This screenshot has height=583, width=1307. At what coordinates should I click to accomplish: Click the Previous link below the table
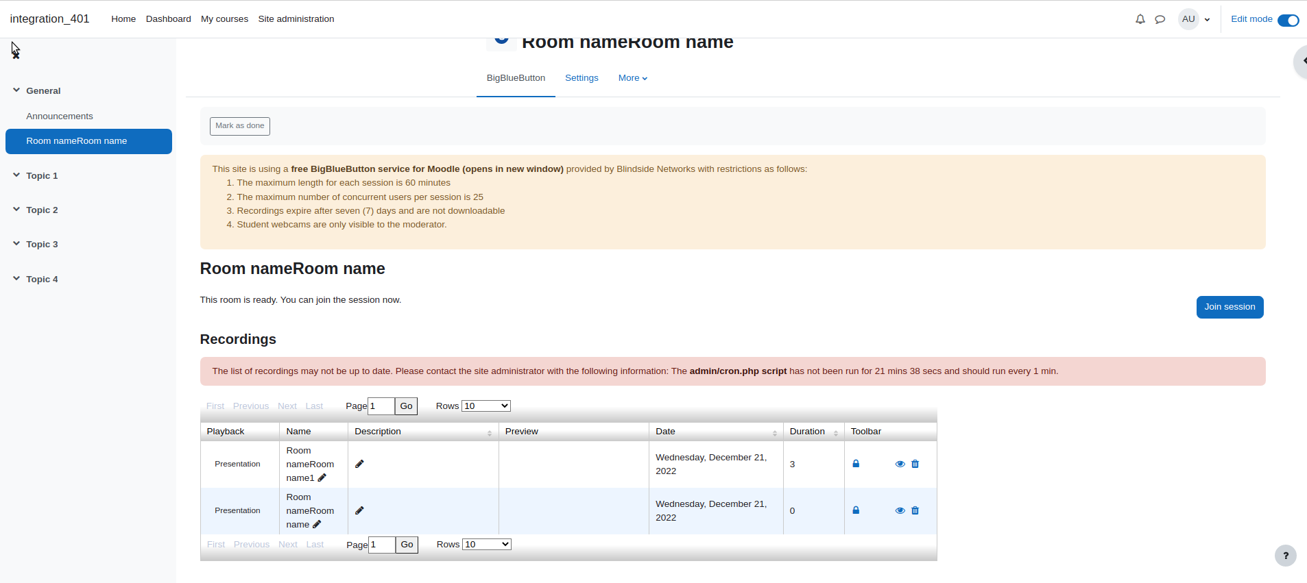click(x=252, y=545)
